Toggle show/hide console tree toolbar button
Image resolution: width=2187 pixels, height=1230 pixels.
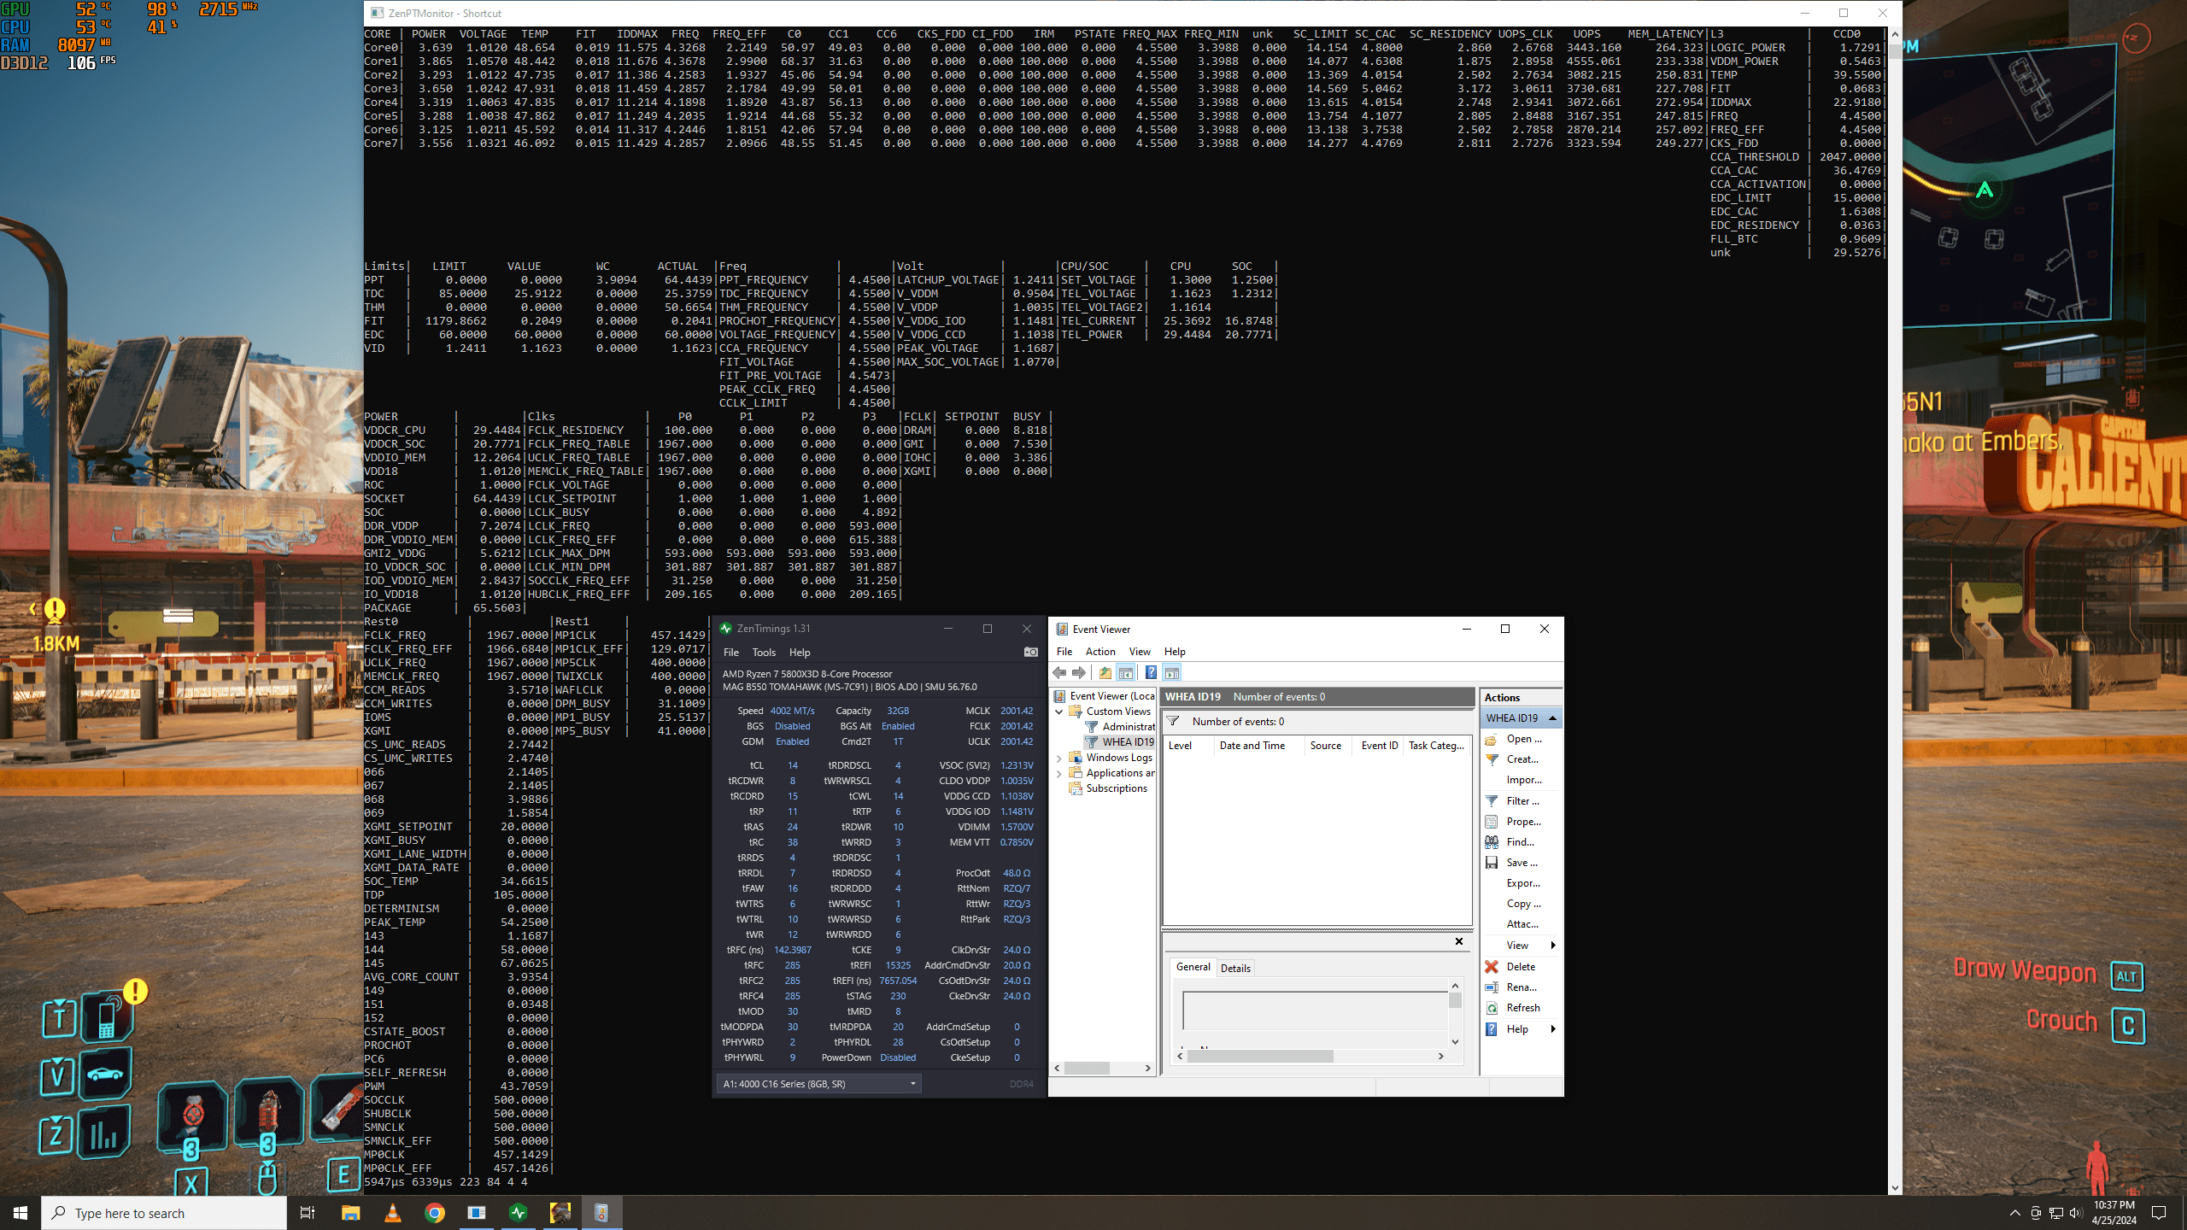[x=1126, y=673]
